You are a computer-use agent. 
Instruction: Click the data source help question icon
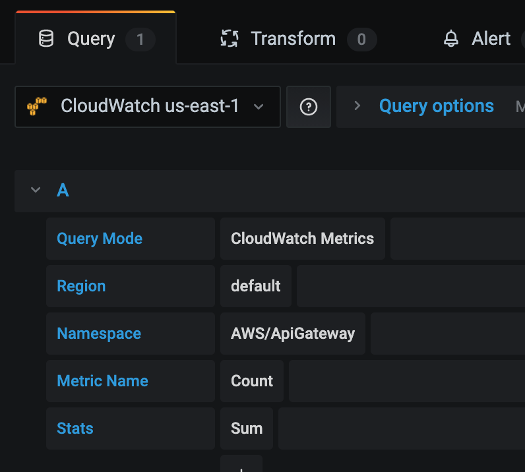pyautogui.click(x=309, y=107)
